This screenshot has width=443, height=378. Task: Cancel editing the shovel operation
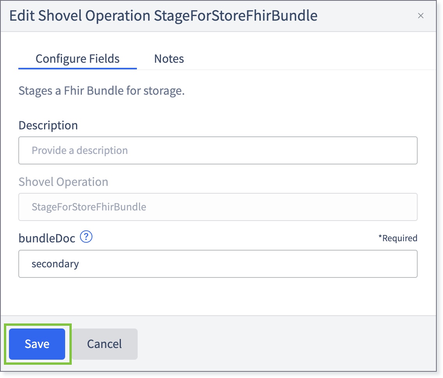(105, 344)
